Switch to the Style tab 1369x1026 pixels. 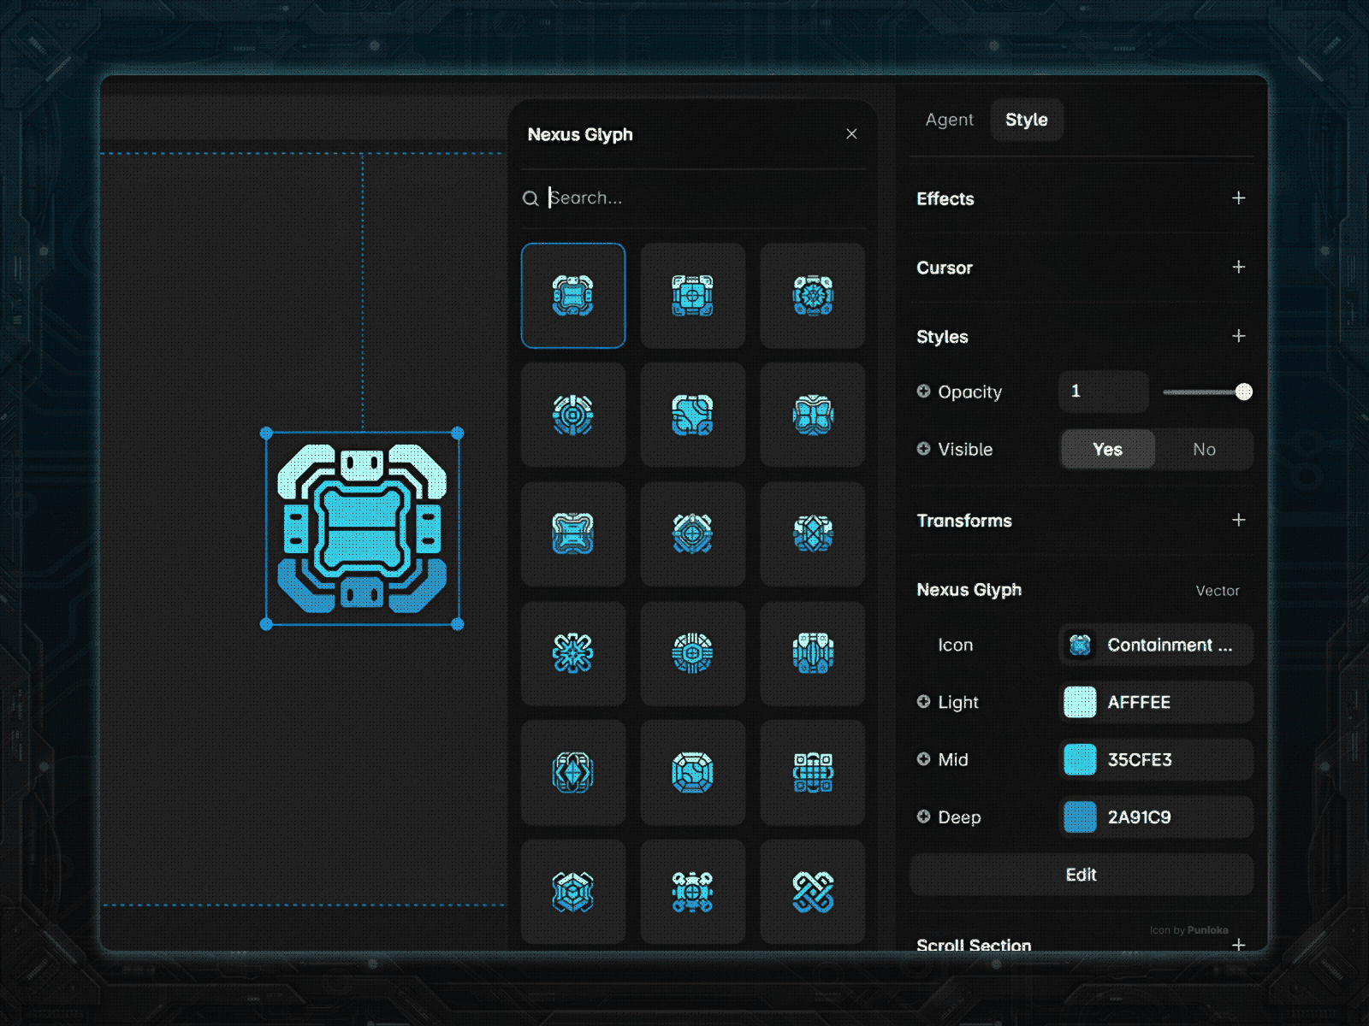coord(1027,120)
